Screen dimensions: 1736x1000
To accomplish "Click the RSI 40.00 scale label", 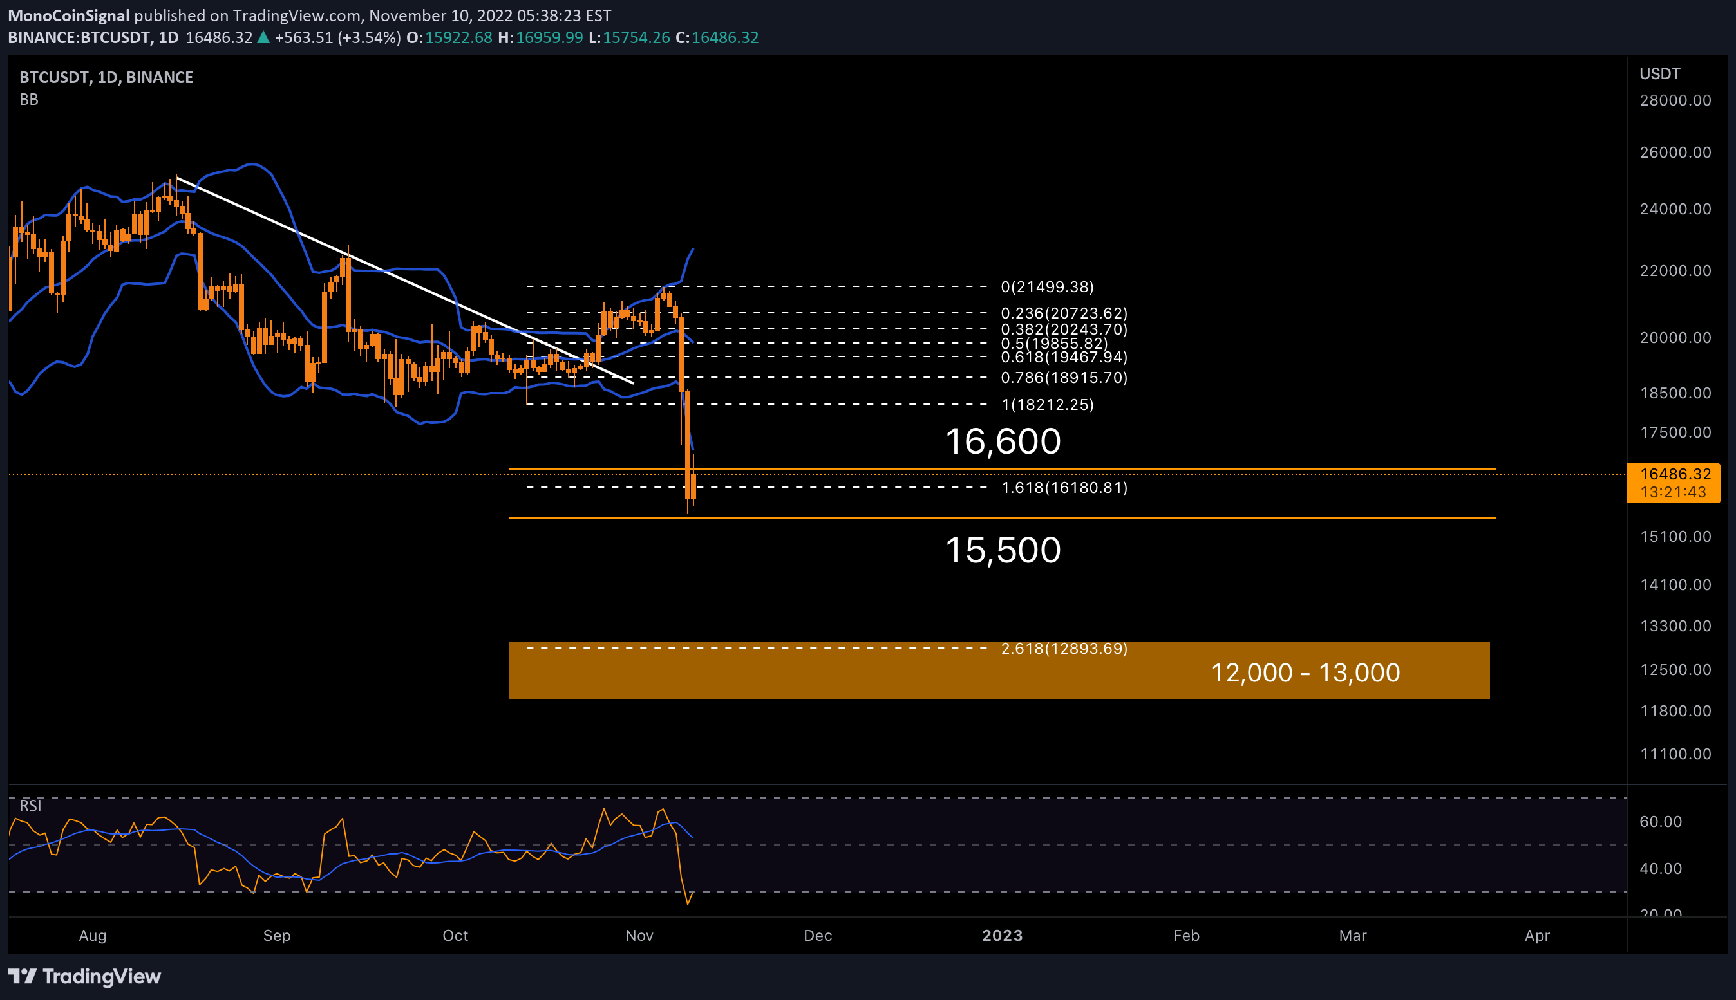I will [x=1661, y=868].
